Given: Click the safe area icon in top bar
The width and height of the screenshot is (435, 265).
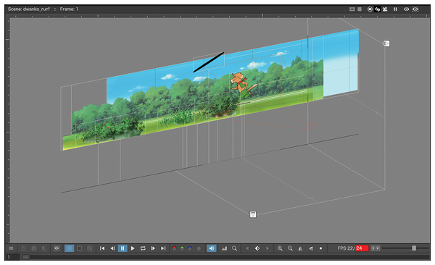Looking at the screenshot, I should tap(352, 9).
